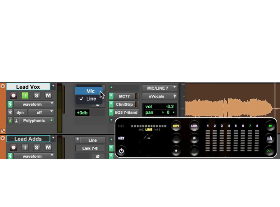Click the preamp phase Ø round button
This screenshot has width=280, height=207.
[x=194, y=138]
